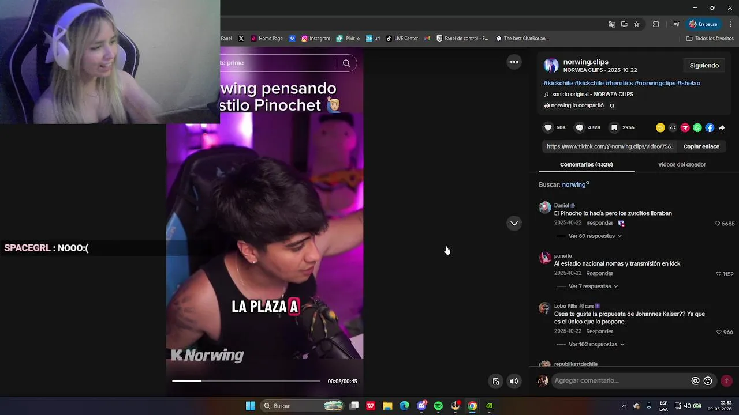Open Discord from the taskbar
Viewport: 739px width, 415px height.
click(421, 406)
